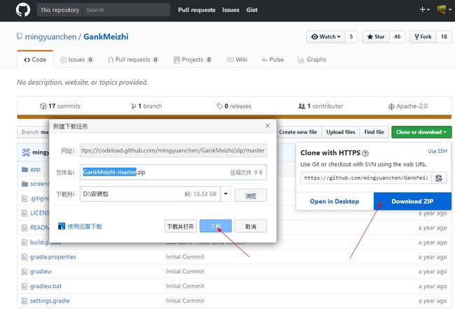Expand the download location dropdown arrow
455x309 pixels.
coord(225,194)
